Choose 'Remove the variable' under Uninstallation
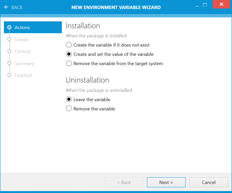The image size is (232, 193). (x=69, y=108)
